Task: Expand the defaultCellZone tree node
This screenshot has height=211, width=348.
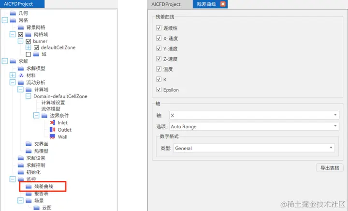Action: click(x=28, y=47)
